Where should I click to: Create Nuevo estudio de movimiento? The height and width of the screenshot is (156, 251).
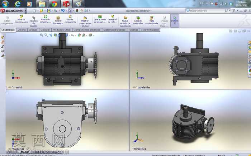125,21
